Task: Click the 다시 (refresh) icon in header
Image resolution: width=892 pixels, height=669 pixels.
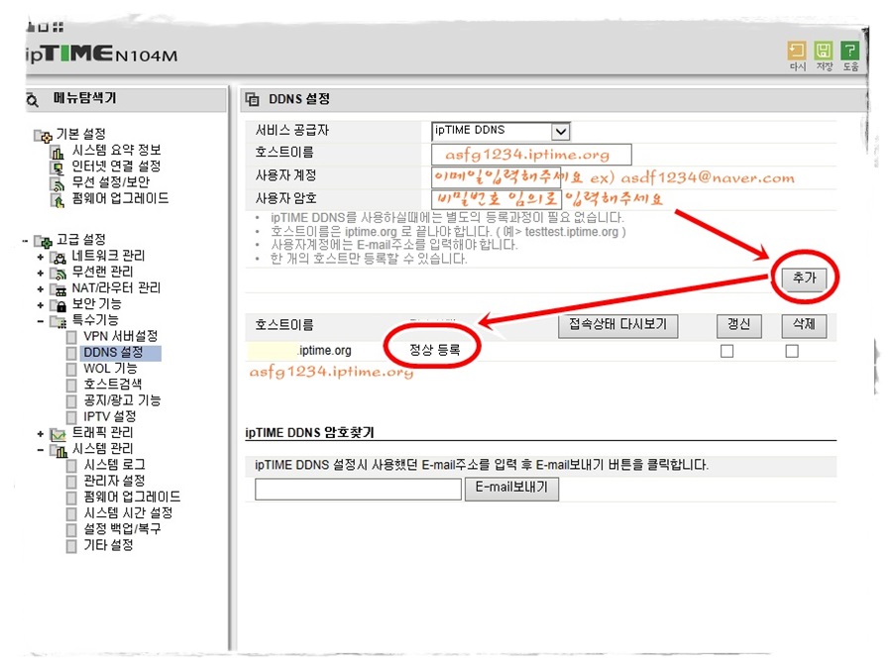Action: click(797, 52)
